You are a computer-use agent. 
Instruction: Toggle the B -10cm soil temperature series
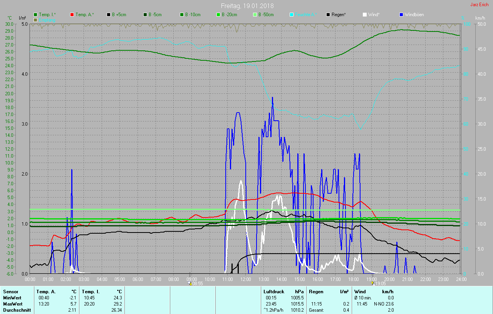[182, 15]
